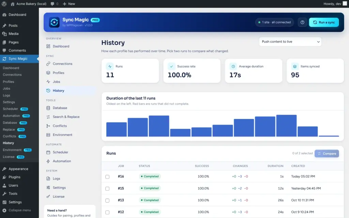349x218 pixels.
Task: Click the Success rate checkmark icon
Action: tap(171, 66)
